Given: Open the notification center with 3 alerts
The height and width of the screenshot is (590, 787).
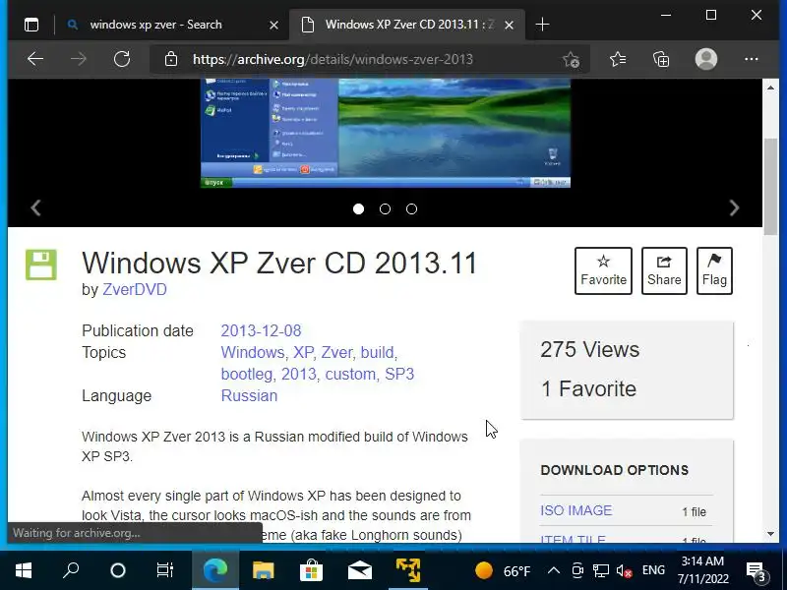Looking at the screenshot, I should [756, 571].
